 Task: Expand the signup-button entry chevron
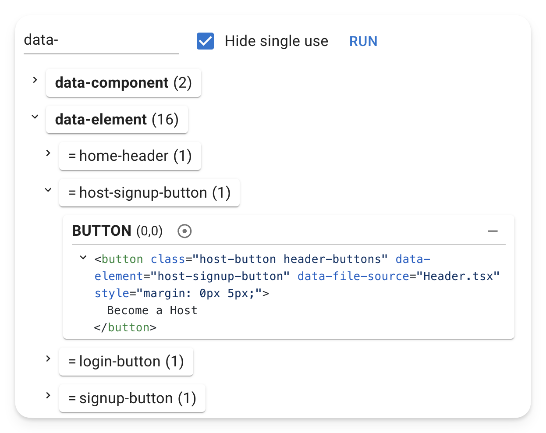pos(48,396)
